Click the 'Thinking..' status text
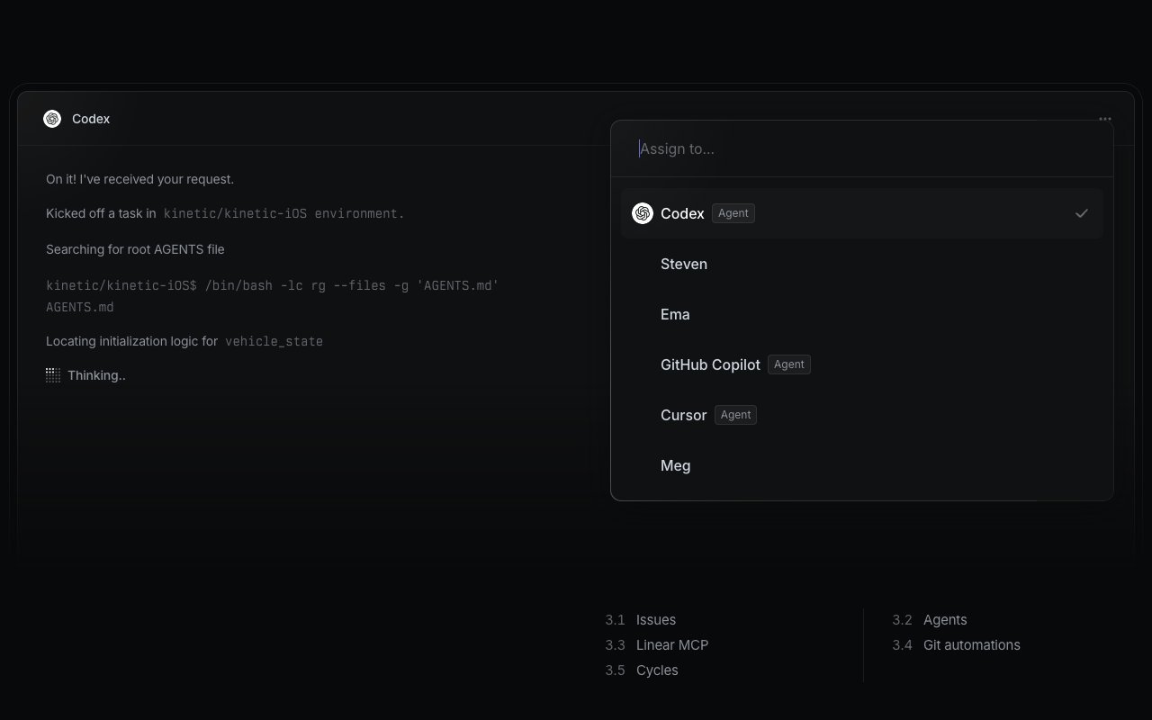The height and width of the screenshot is (720, 1152). [96, 375]
